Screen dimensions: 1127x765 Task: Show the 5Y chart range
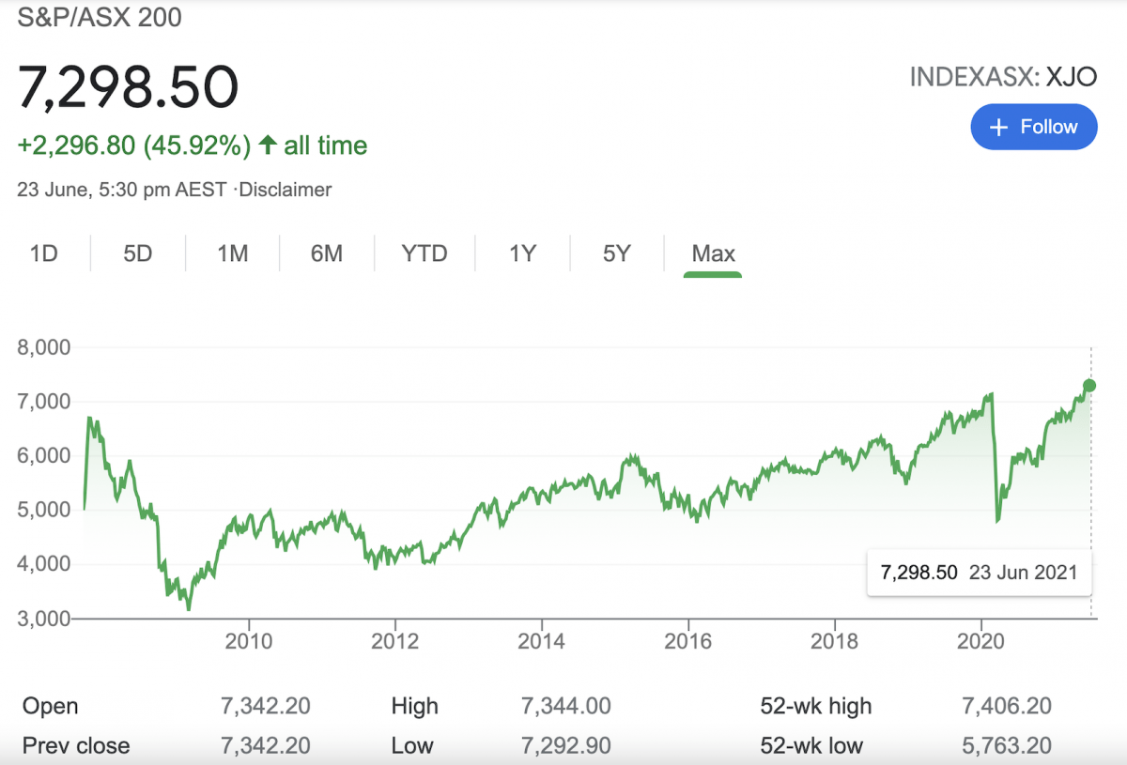616,253
